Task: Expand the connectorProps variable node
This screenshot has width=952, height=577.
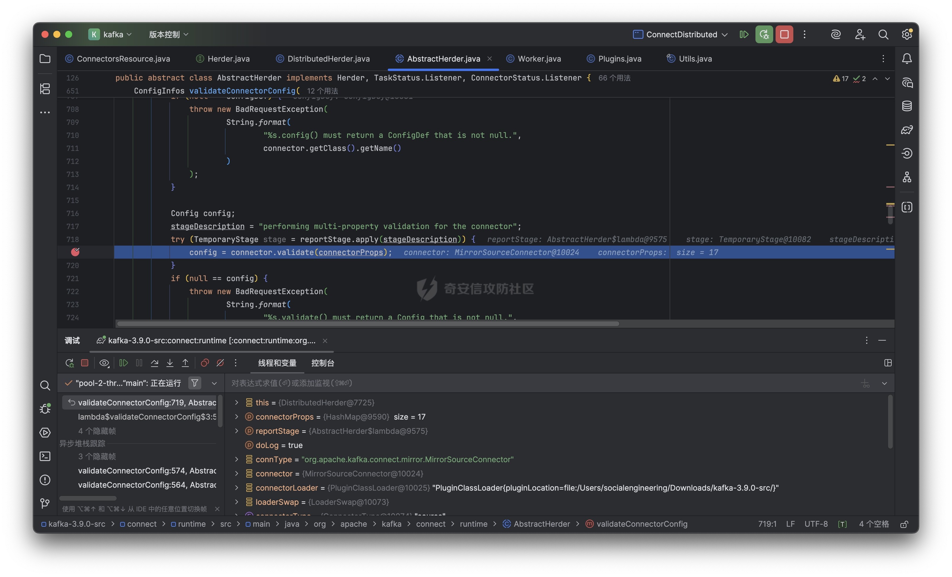Action: coord(237,417)
